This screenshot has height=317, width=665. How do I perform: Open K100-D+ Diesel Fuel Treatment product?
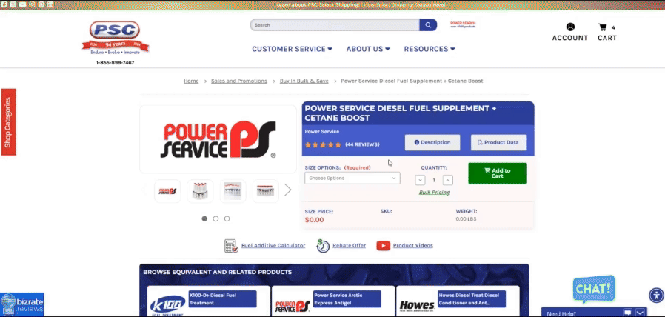coord(222,298)
